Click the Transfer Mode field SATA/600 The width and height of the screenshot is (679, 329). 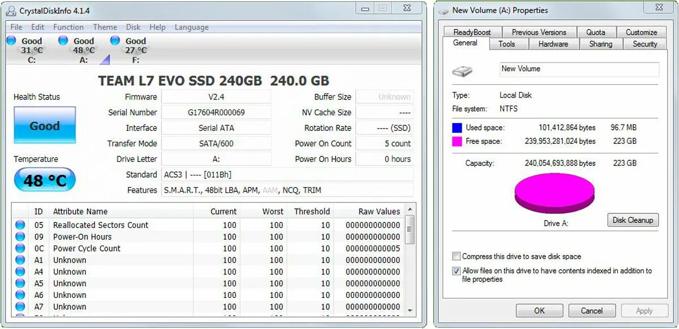click(x=216, y=143)
